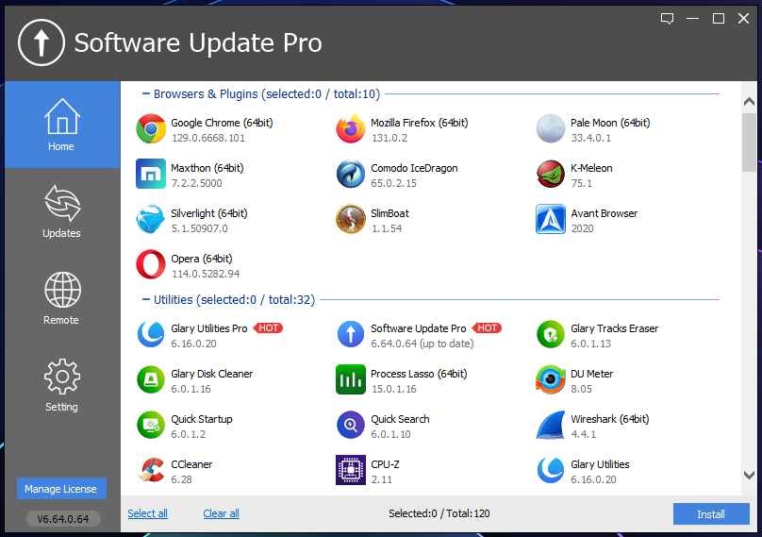Click the Google Chrome icon
This screenshot has height=537, width=762.
point(151,129)
